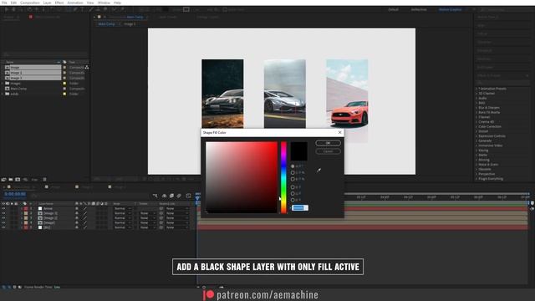This screenshot has height=301, width=535.
Task: Close the Shape Fill Color dialog
Action: pos(339,132)
